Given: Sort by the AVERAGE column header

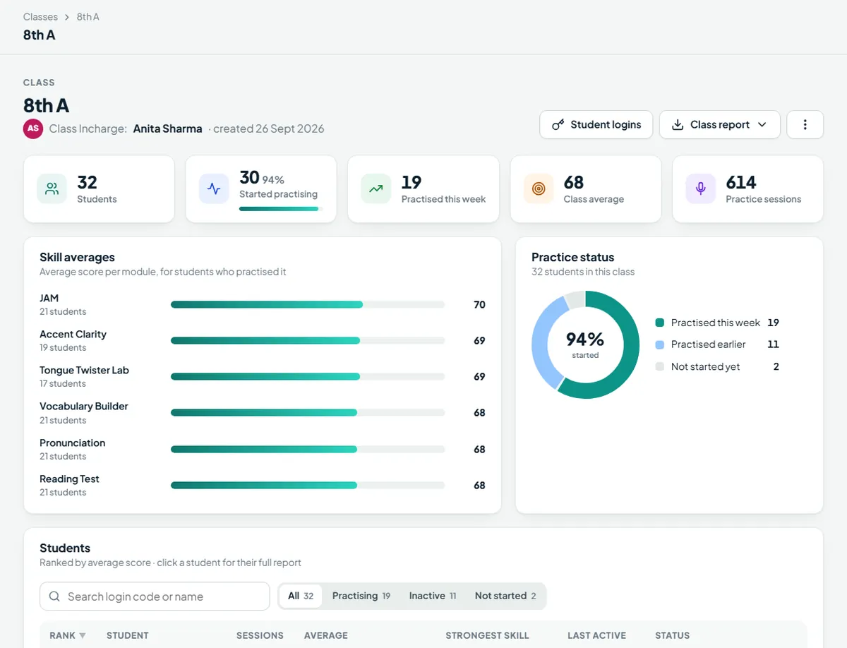Looking at the screenshot, I should click(x=326, y=635).
